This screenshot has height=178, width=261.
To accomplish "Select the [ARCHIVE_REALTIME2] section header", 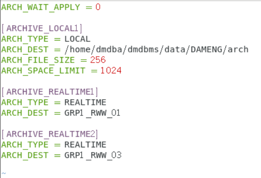I will pyautogui.click(x=50, y=134).
